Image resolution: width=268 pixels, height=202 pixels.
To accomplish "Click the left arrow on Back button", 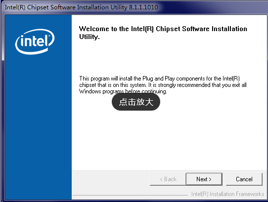I will click(161, 179).
